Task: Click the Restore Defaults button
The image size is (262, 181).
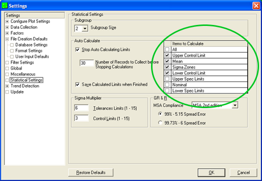Action: point(91,173)
